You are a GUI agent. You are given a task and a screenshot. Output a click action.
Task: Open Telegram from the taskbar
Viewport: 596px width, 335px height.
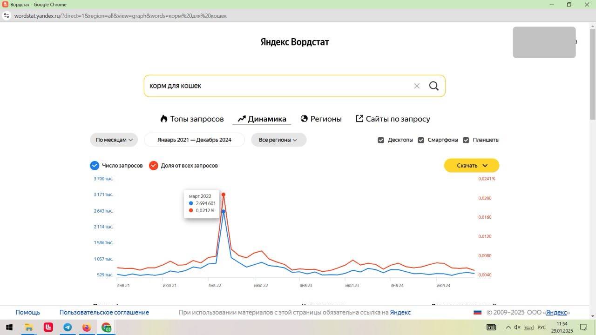[68, 328]
